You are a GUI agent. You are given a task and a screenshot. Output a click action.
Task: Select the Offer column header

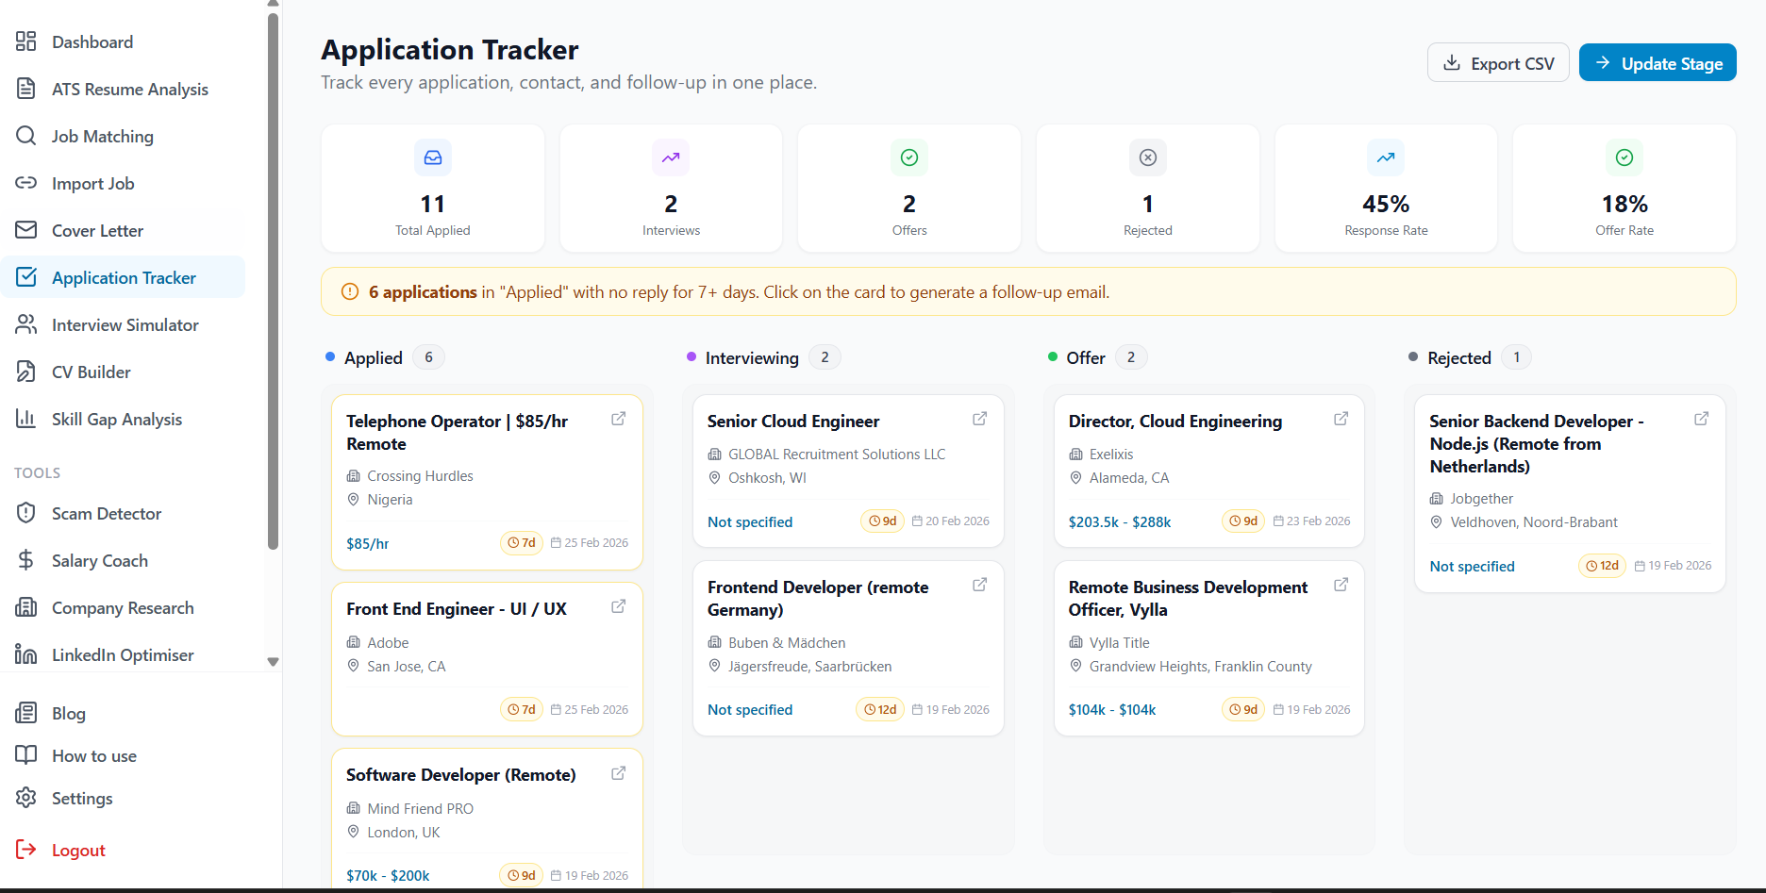click(1086, 358)
